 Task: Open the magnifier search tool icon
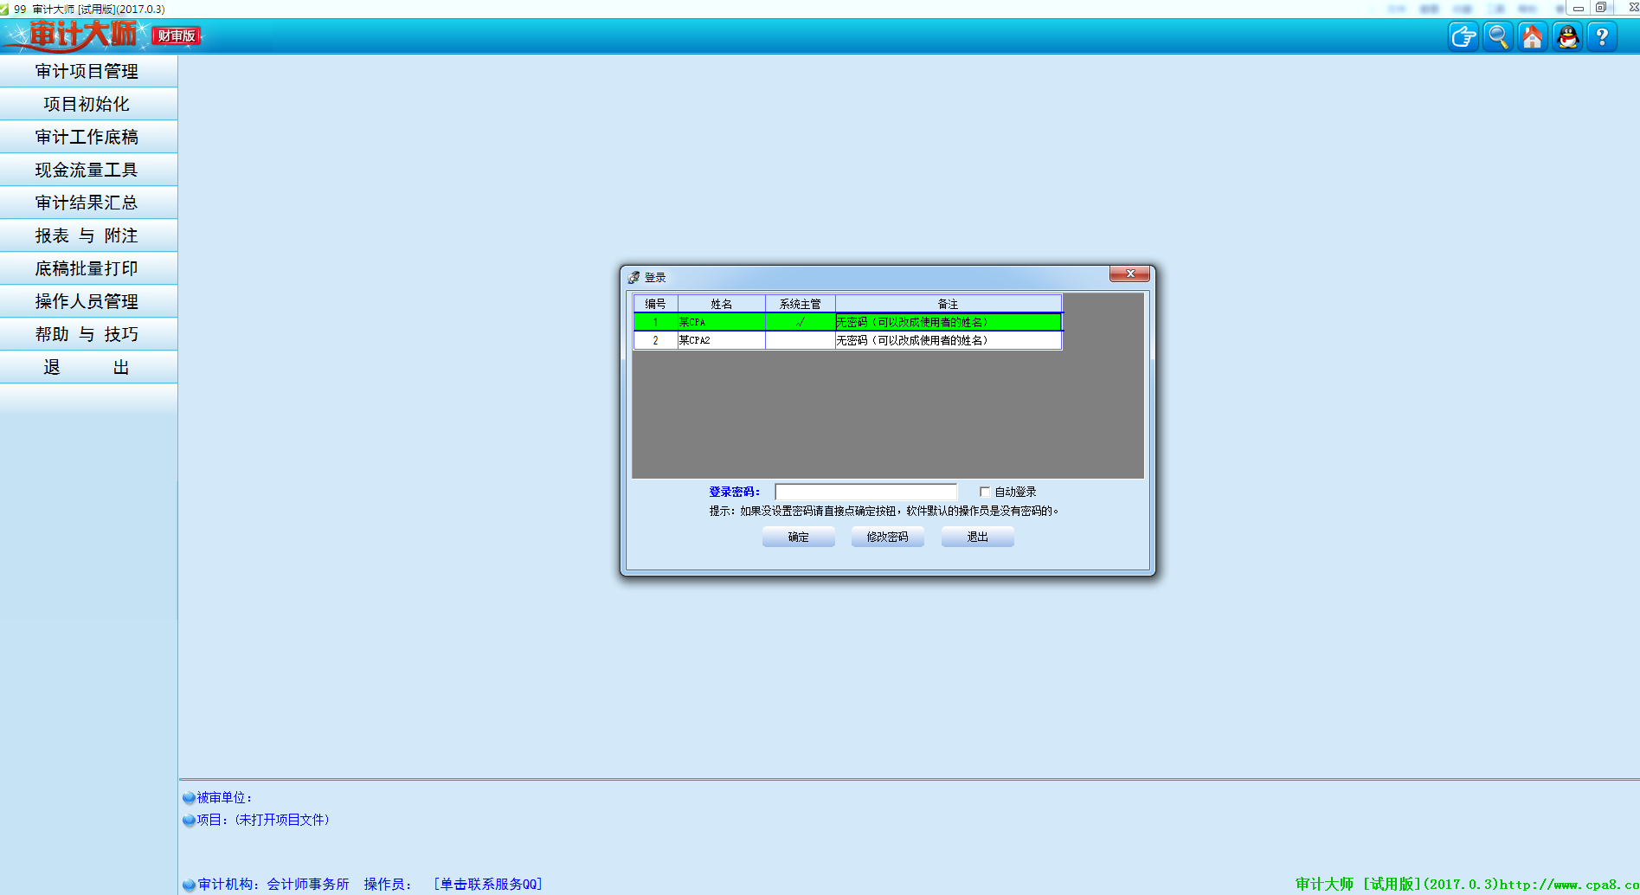pyautogui.click(x=1497, y=36)
